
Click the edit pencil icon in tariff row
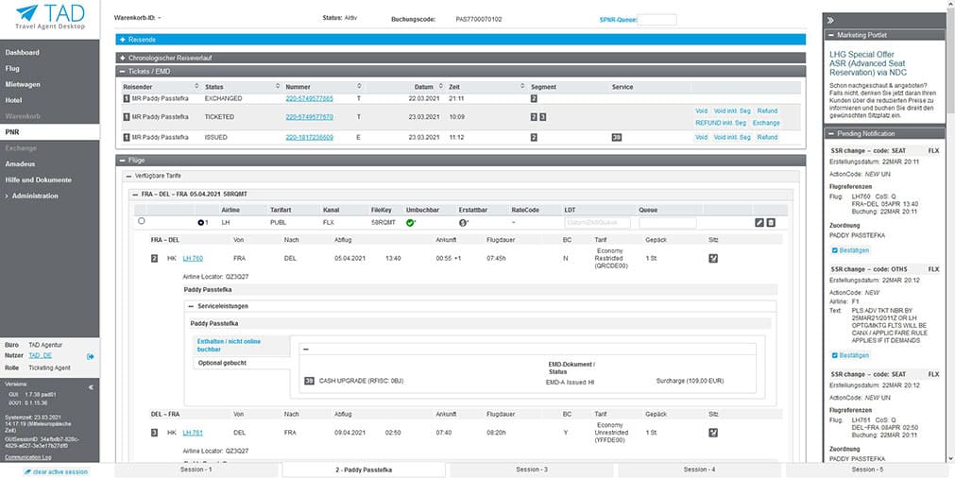(x=759, y=222)
